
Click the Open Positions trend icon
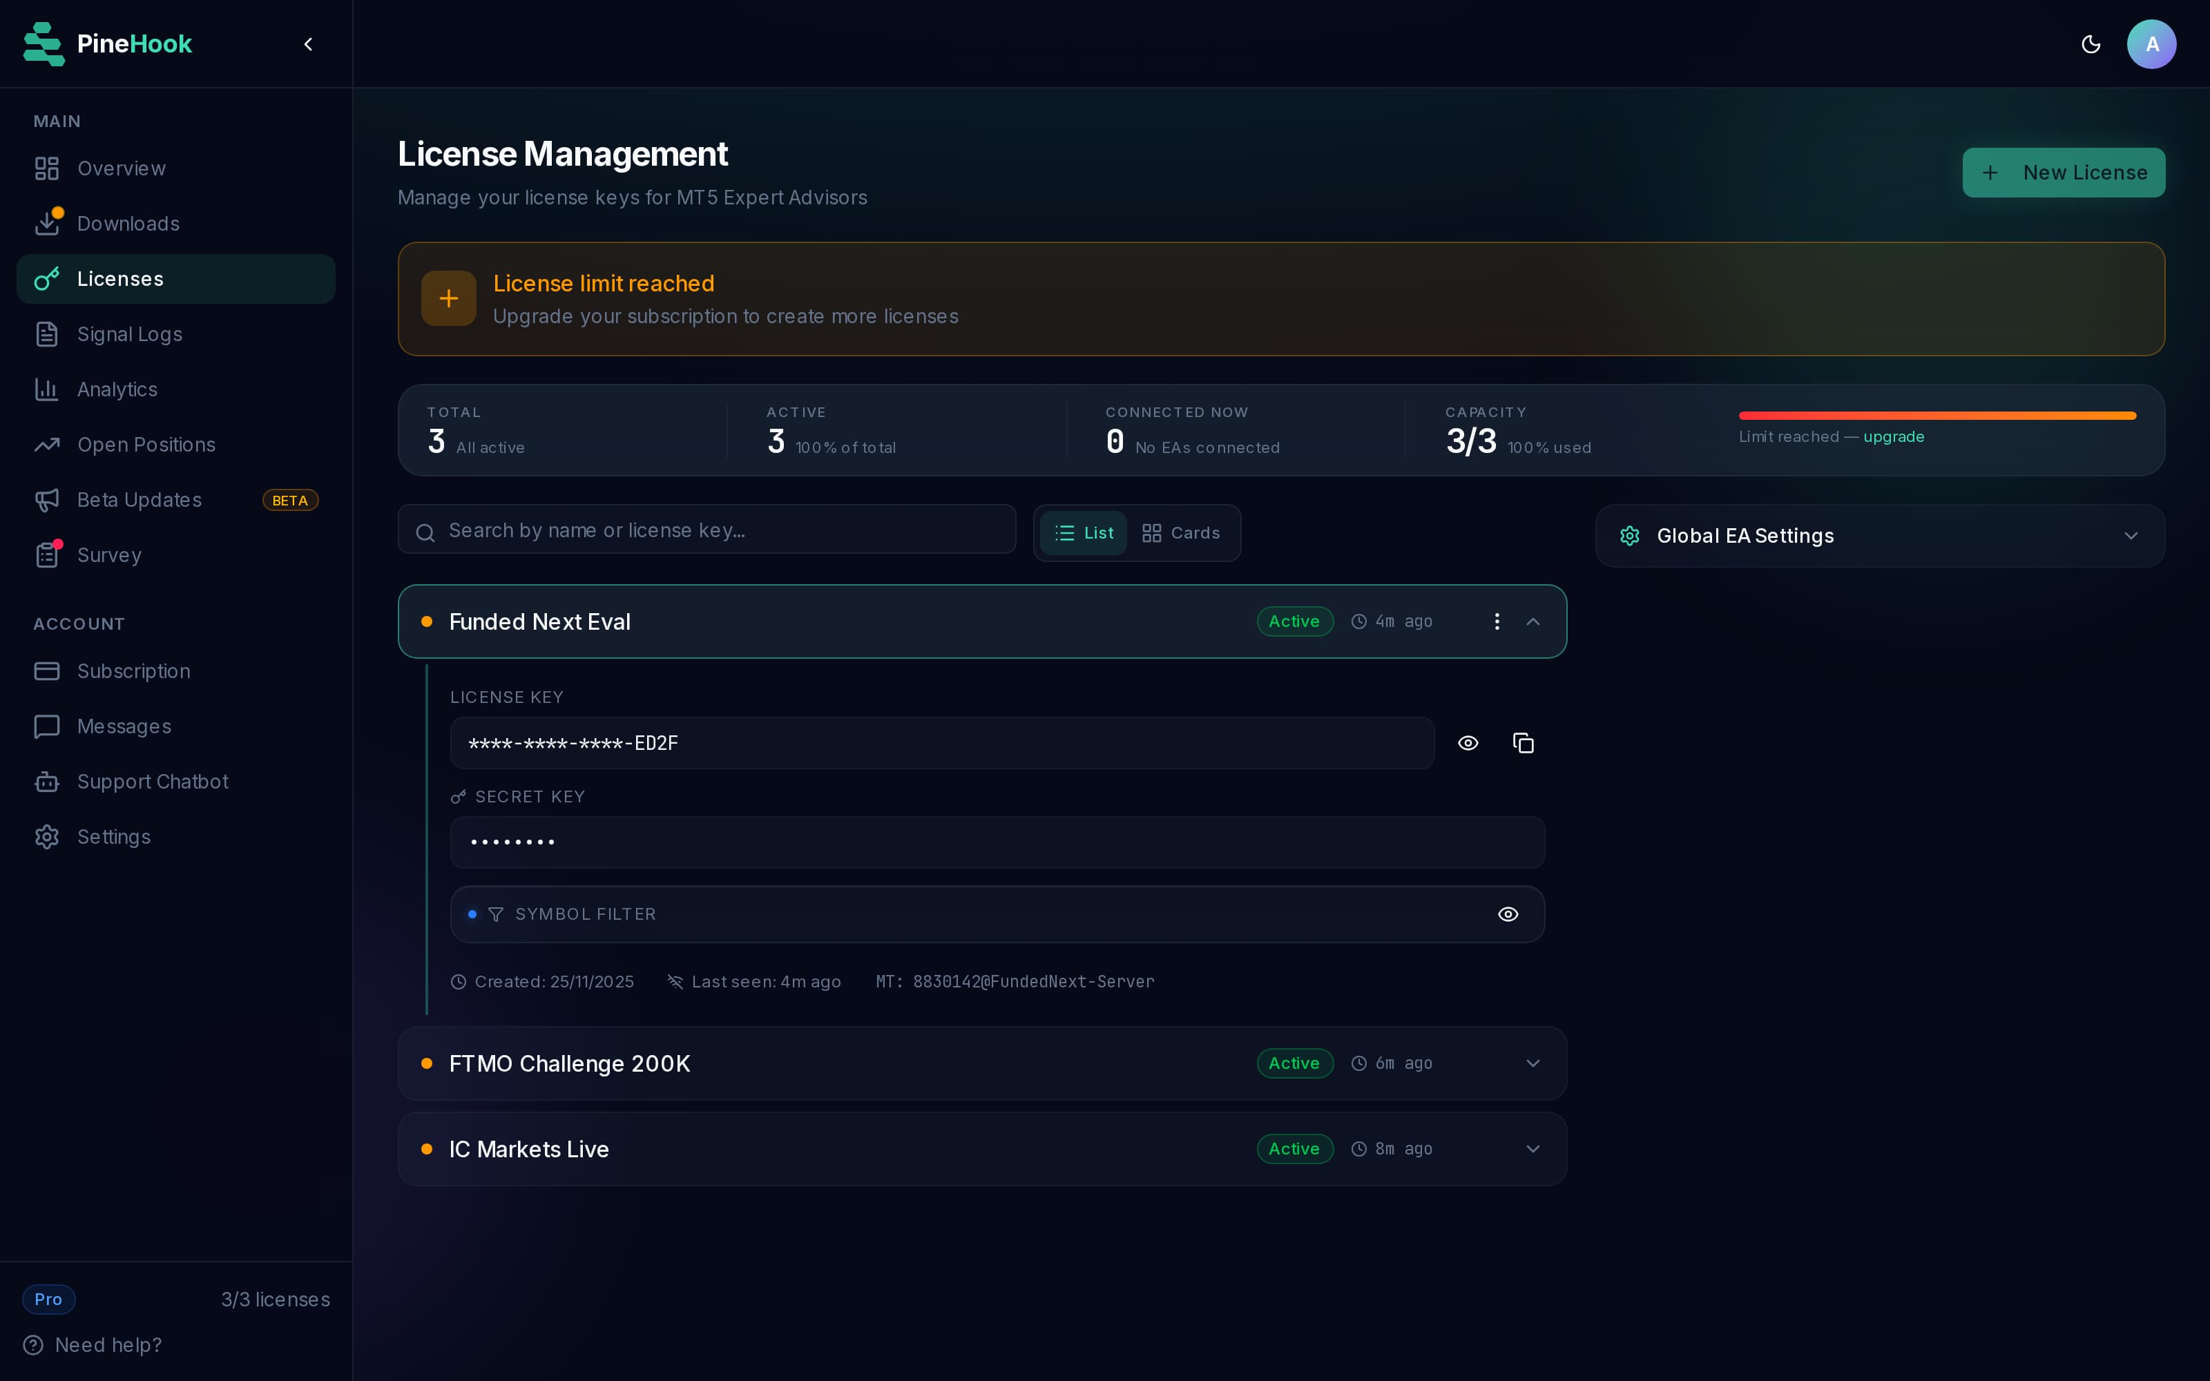[46, 445]
